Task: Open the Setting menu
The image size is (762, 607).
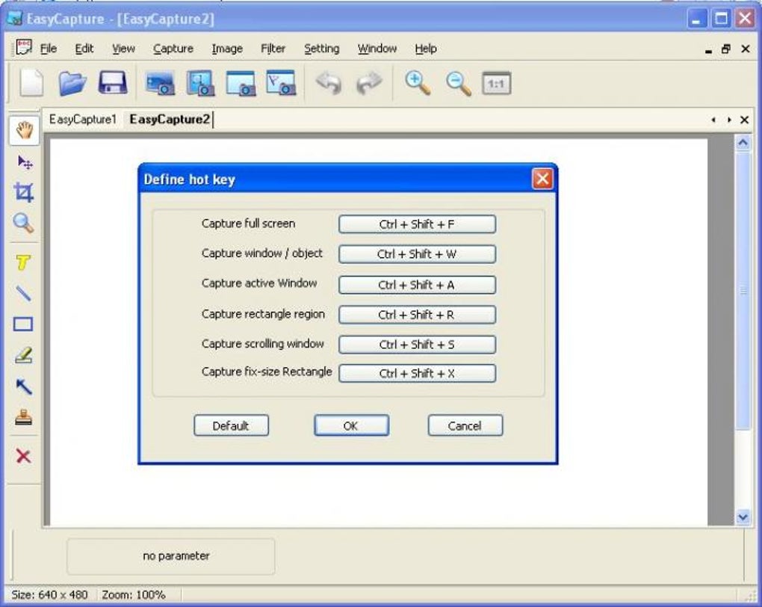Action: click(x=322, y=49)
